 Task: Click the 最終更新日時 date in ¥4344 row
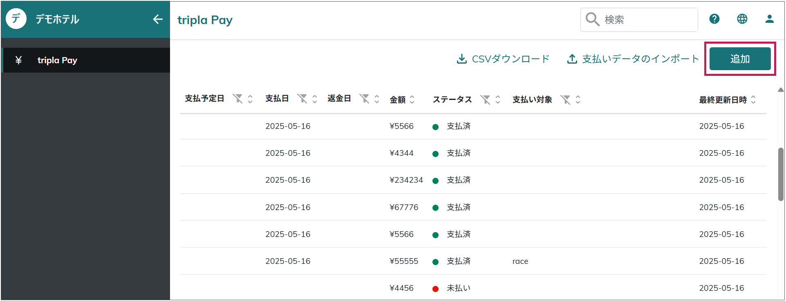pyautogui.click(x=721, y=153)
